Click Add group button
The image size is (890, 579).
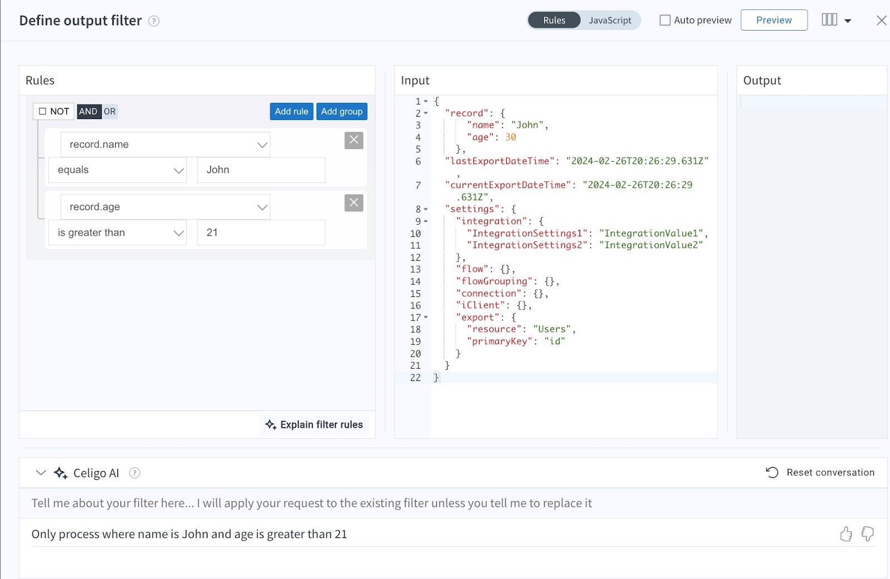(342, 111)
